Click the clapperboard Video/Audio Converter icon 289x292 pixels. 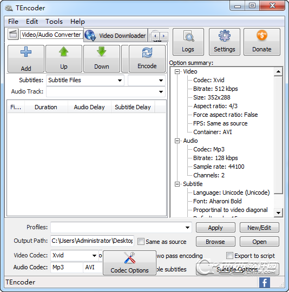point(13,34)
